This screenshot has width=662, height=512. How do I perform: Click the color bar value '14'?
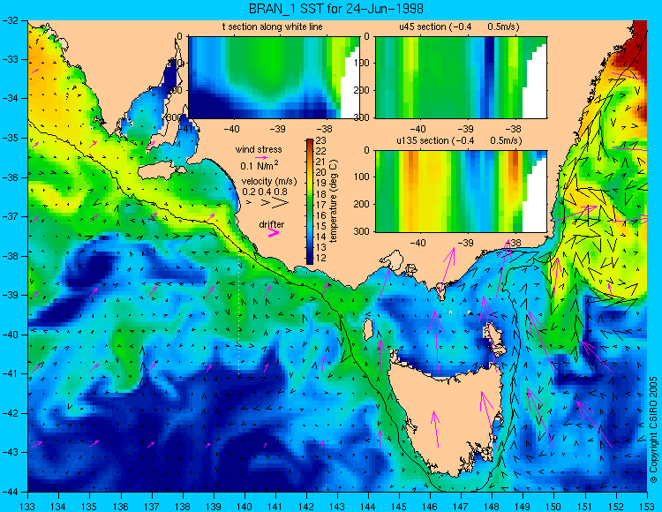point(321,237)
